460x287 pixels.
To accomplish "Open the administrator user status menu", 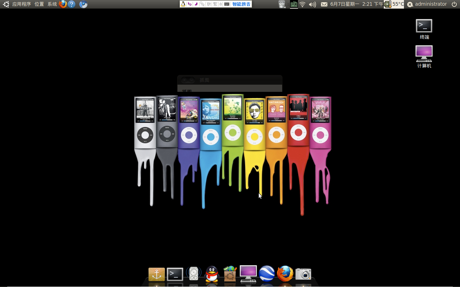I will click(x=427, y=4).
